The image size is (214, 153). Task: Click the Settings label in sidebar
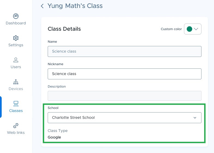(16, 45)
